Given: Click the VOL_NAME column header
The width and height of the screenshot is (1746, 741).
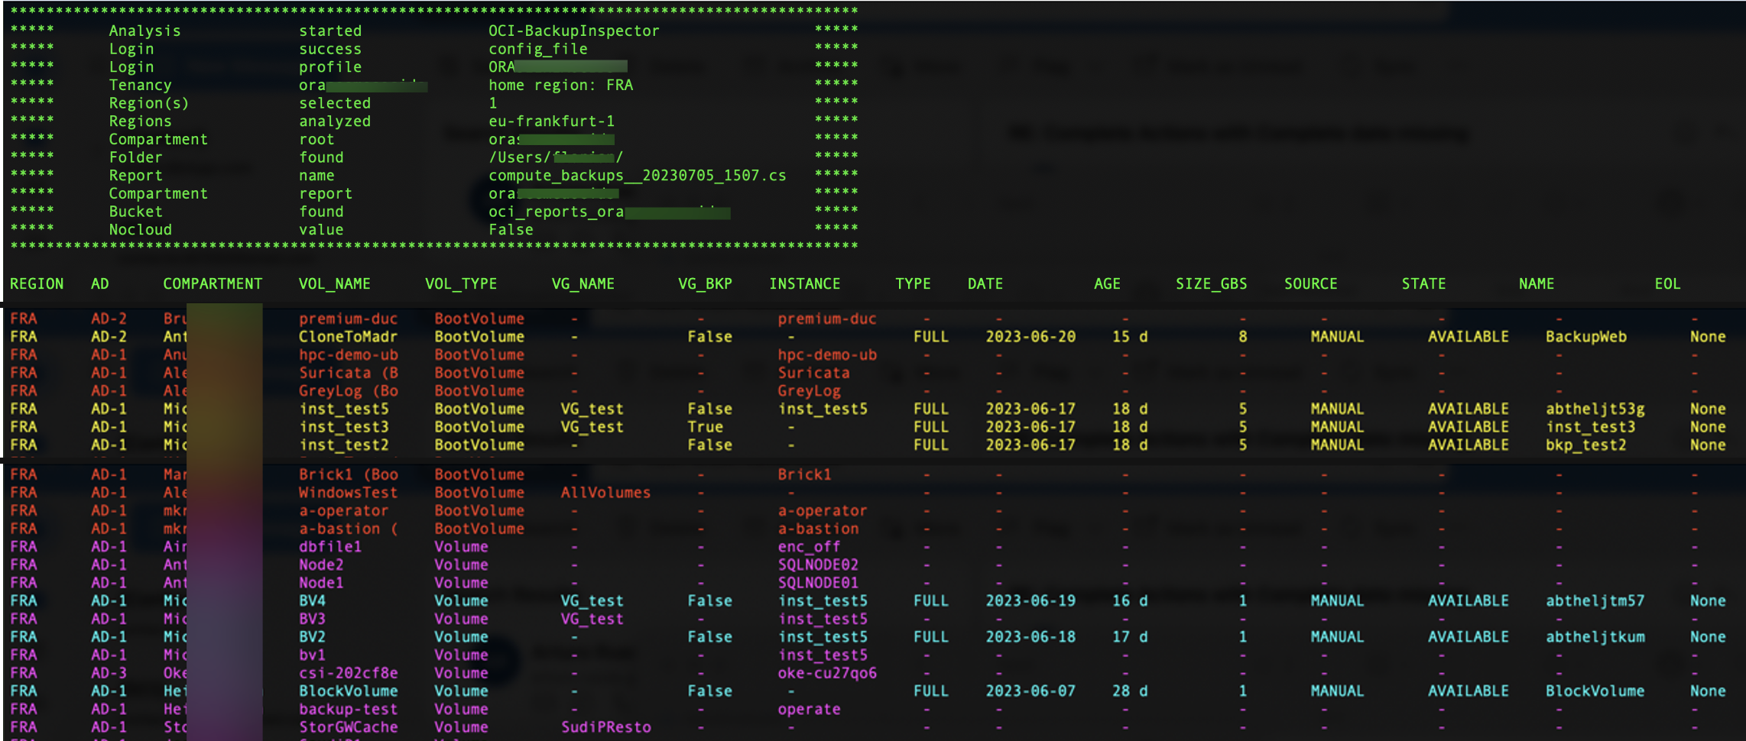Looking at the screenshot, I should 334,283.
